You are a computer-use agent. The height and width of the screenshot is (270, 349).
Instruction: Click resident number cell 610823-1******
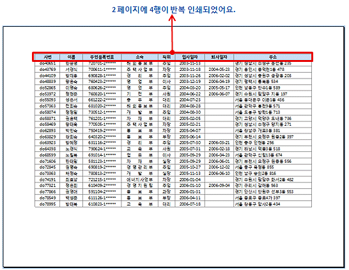tap(102, 204)
